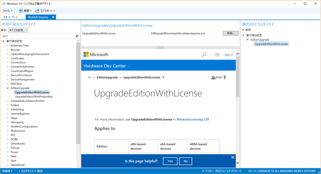321x174 pixels.
Task: Click the web pane scrollbar up arrow
Action: 238,54
